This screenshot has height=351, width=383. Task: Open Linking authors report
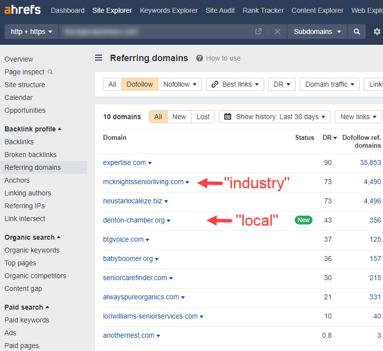28,193
